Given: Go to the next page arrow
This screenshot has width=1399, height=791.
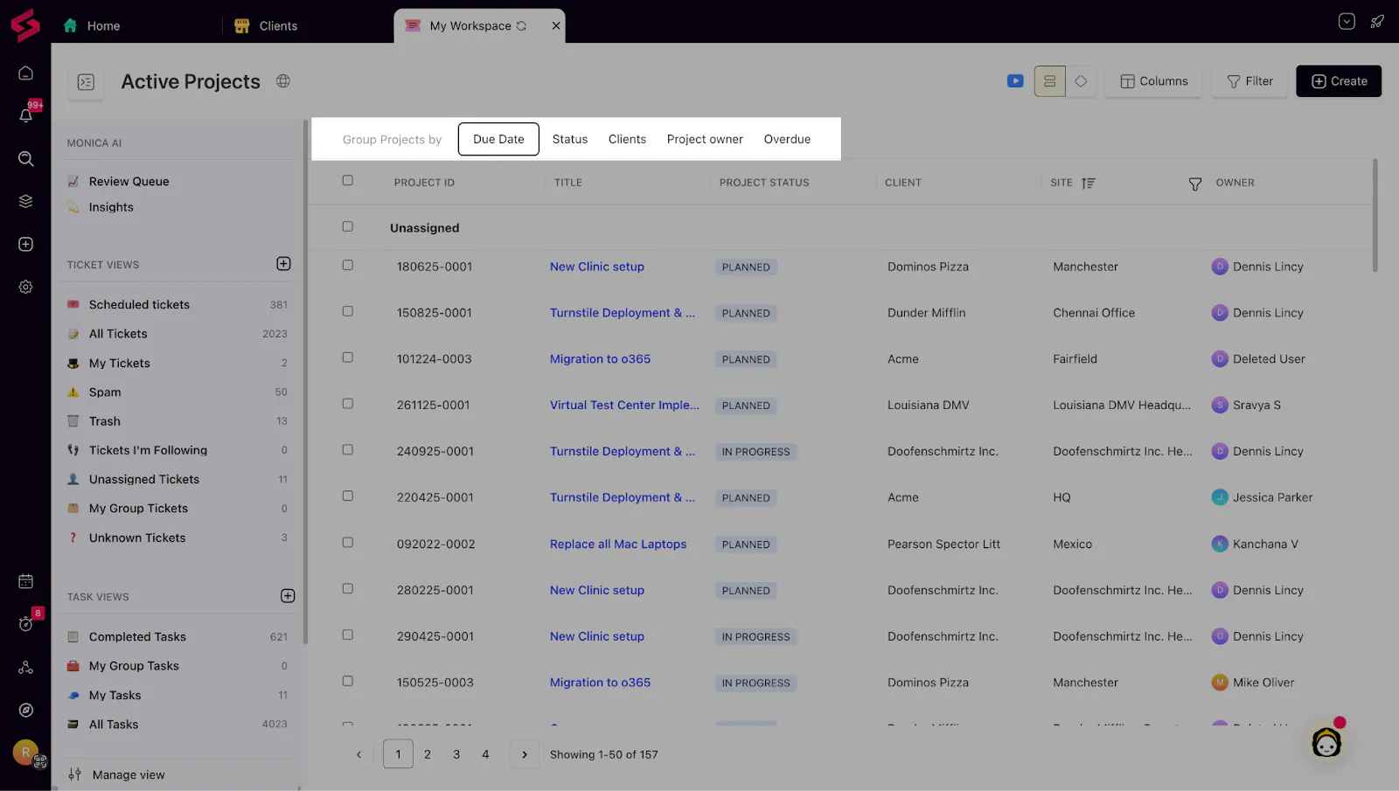Looking at the screenshot, I should (525, 754).
